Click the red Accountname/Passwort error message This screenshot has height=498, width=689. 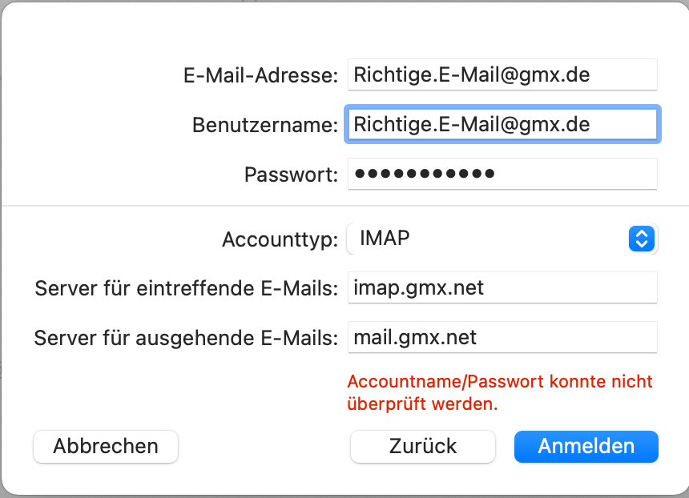500,382
